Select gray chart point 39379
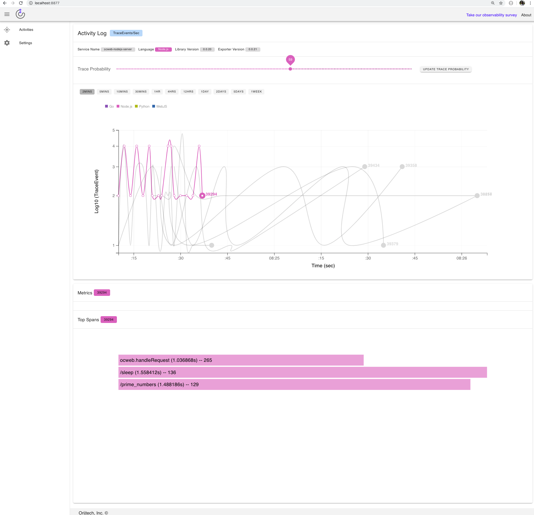The width and height of the screenshot is (534, 515). pos(383,245)
